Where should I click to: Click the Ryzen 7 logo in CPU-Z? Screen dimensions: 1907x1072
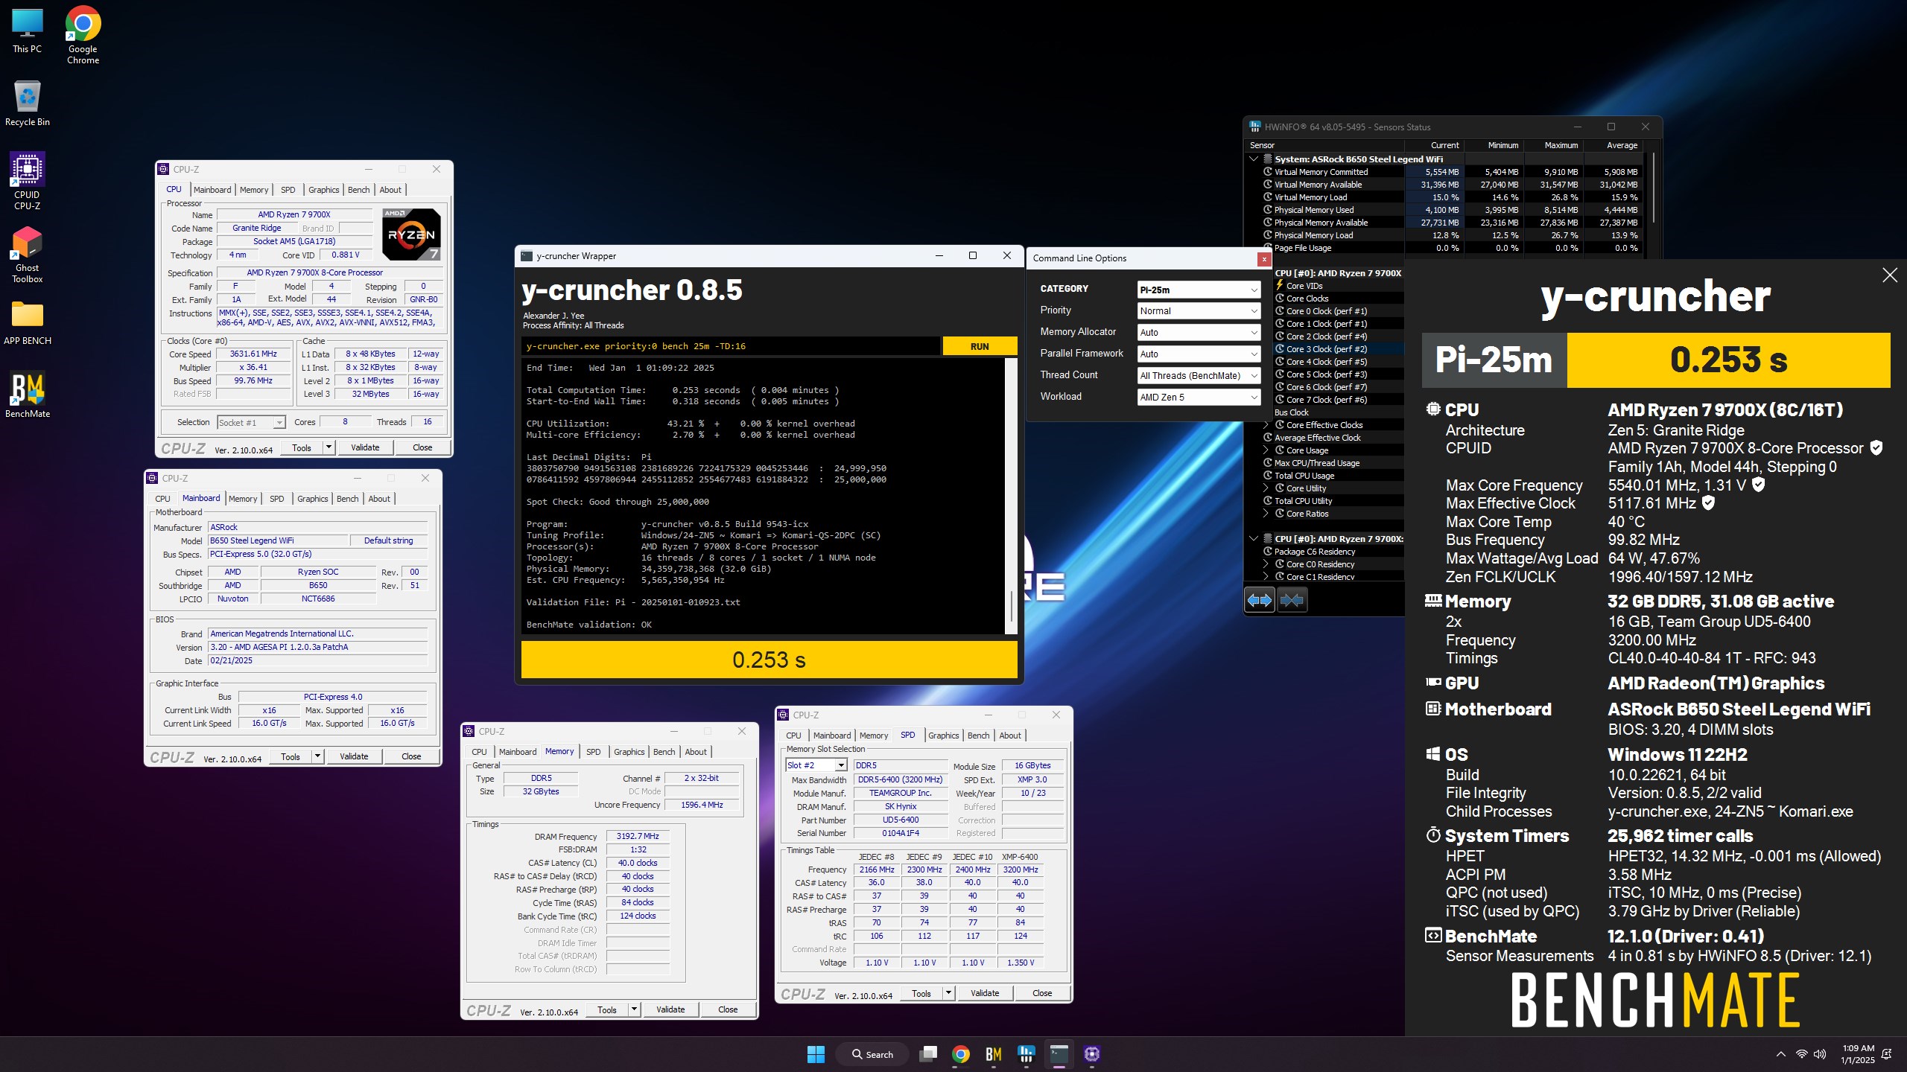point(412,234)
